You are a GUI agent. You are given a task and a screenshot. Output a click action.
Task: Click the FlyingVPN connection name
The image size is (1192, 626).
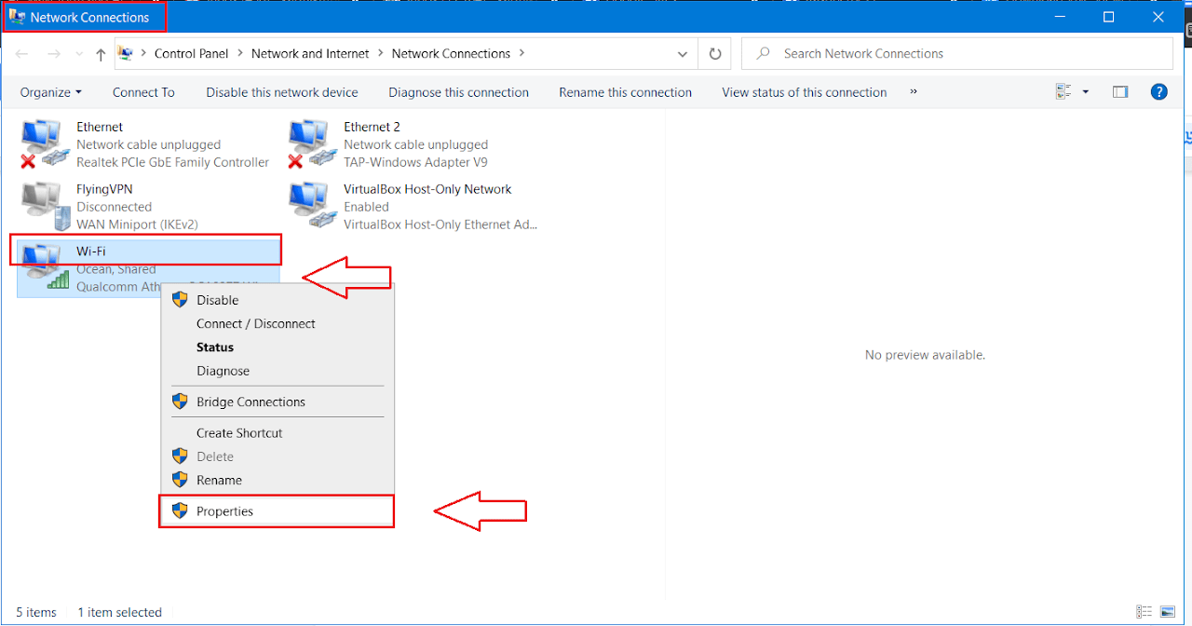click(104, 189)
